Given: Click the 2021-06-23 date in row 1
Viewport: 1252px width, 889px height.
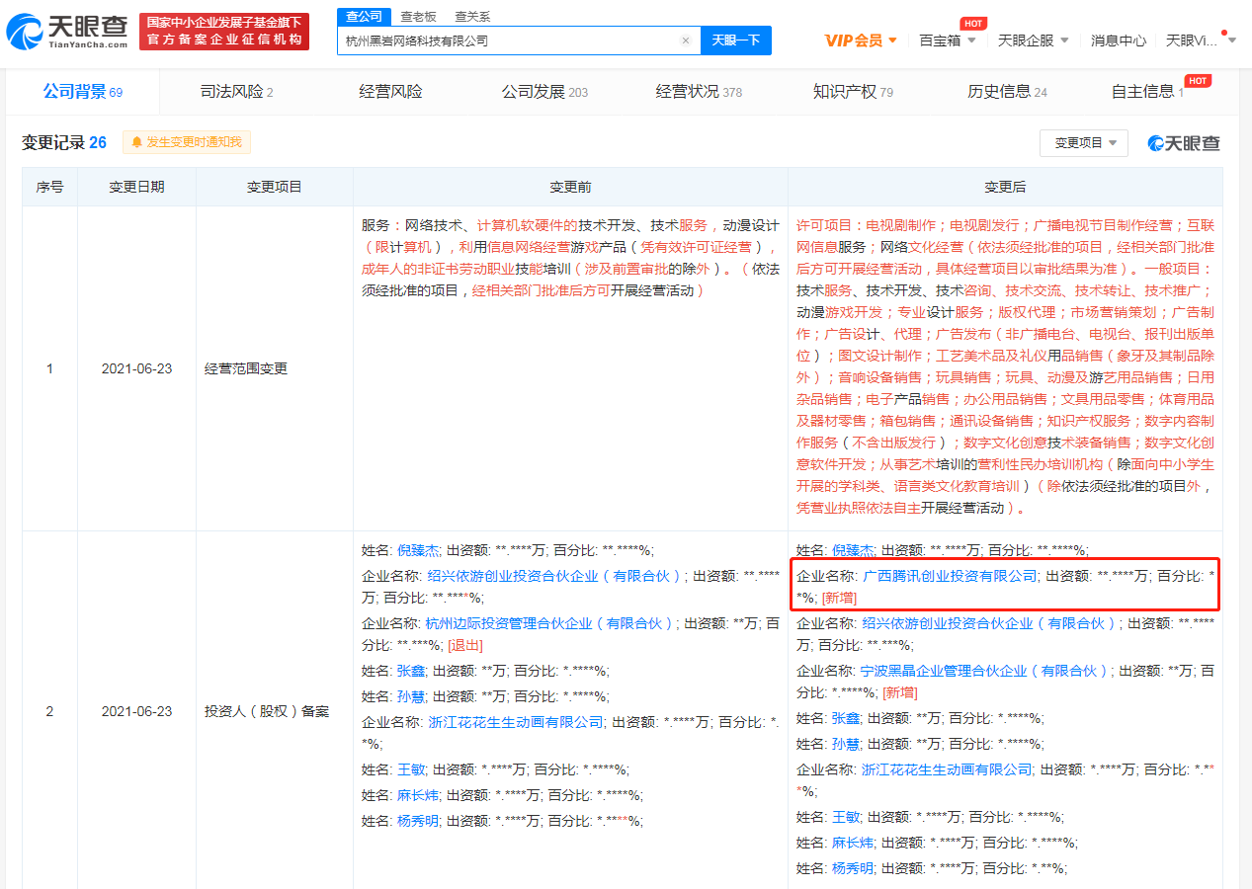Looking at the screenshot, I should (x=136, y=368).
